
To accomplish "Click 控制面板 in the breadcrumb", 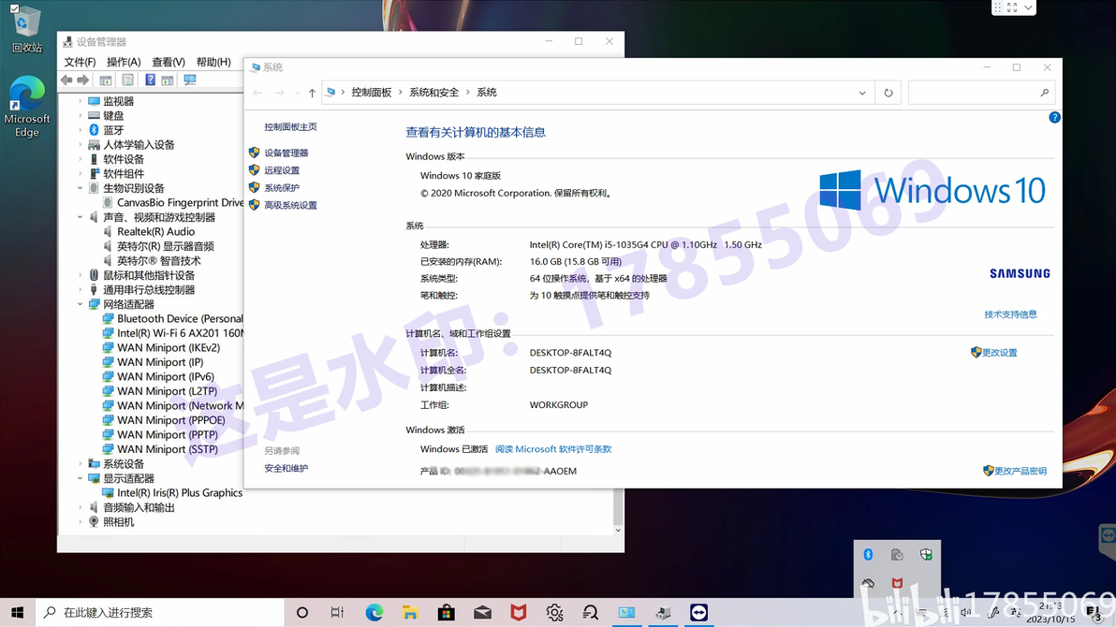I will [x=372, y=93].
